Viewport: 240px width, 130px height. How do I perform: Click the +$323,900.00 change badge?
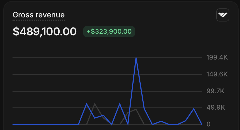click(109, 32)
